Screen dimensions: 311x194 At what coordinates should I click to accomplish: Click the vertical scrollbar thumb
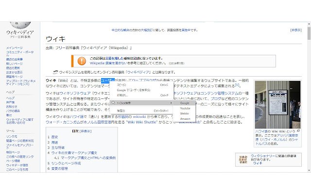pos(309,33)
